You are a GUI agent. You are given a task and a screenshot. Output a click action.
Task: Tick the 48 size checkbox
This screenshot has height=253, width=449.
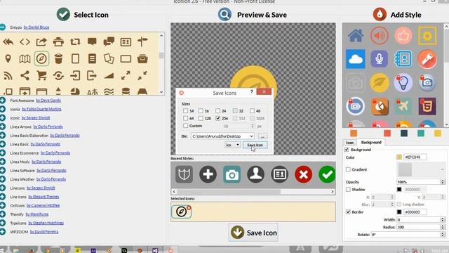pyautogui.click(x=252, y=111)
